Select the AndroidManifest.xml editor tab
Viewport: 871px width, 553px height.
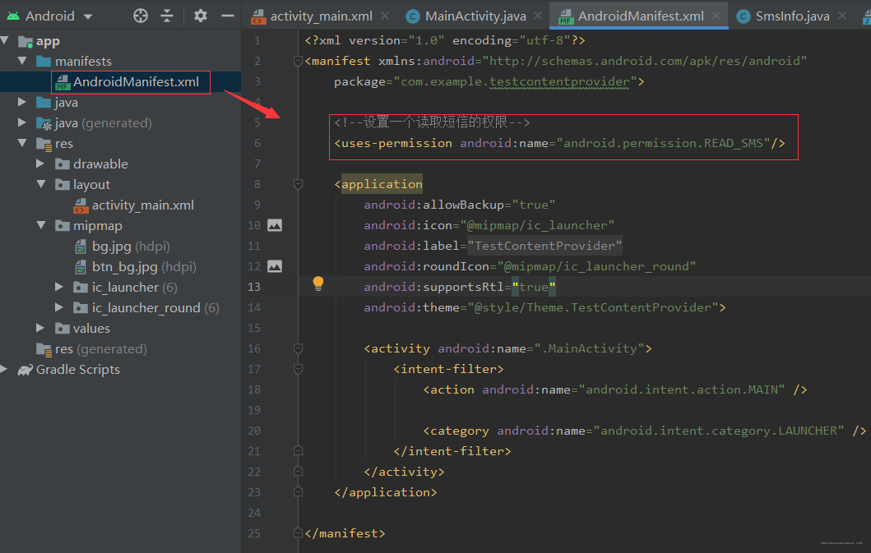(x=641, y=16)
